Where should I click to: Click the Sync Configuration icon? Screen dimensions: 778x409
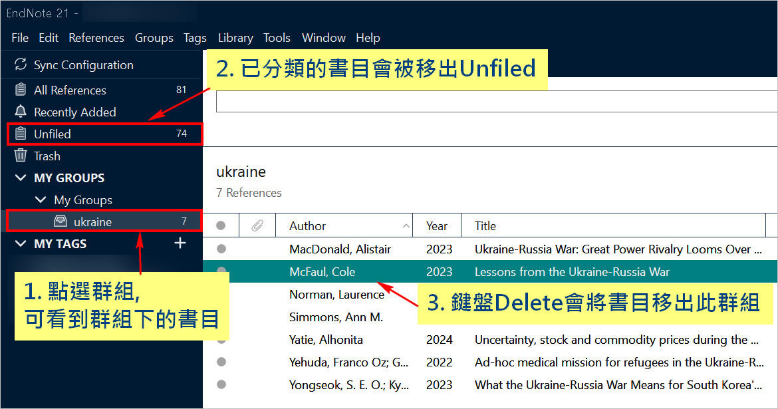coord(21,64)
